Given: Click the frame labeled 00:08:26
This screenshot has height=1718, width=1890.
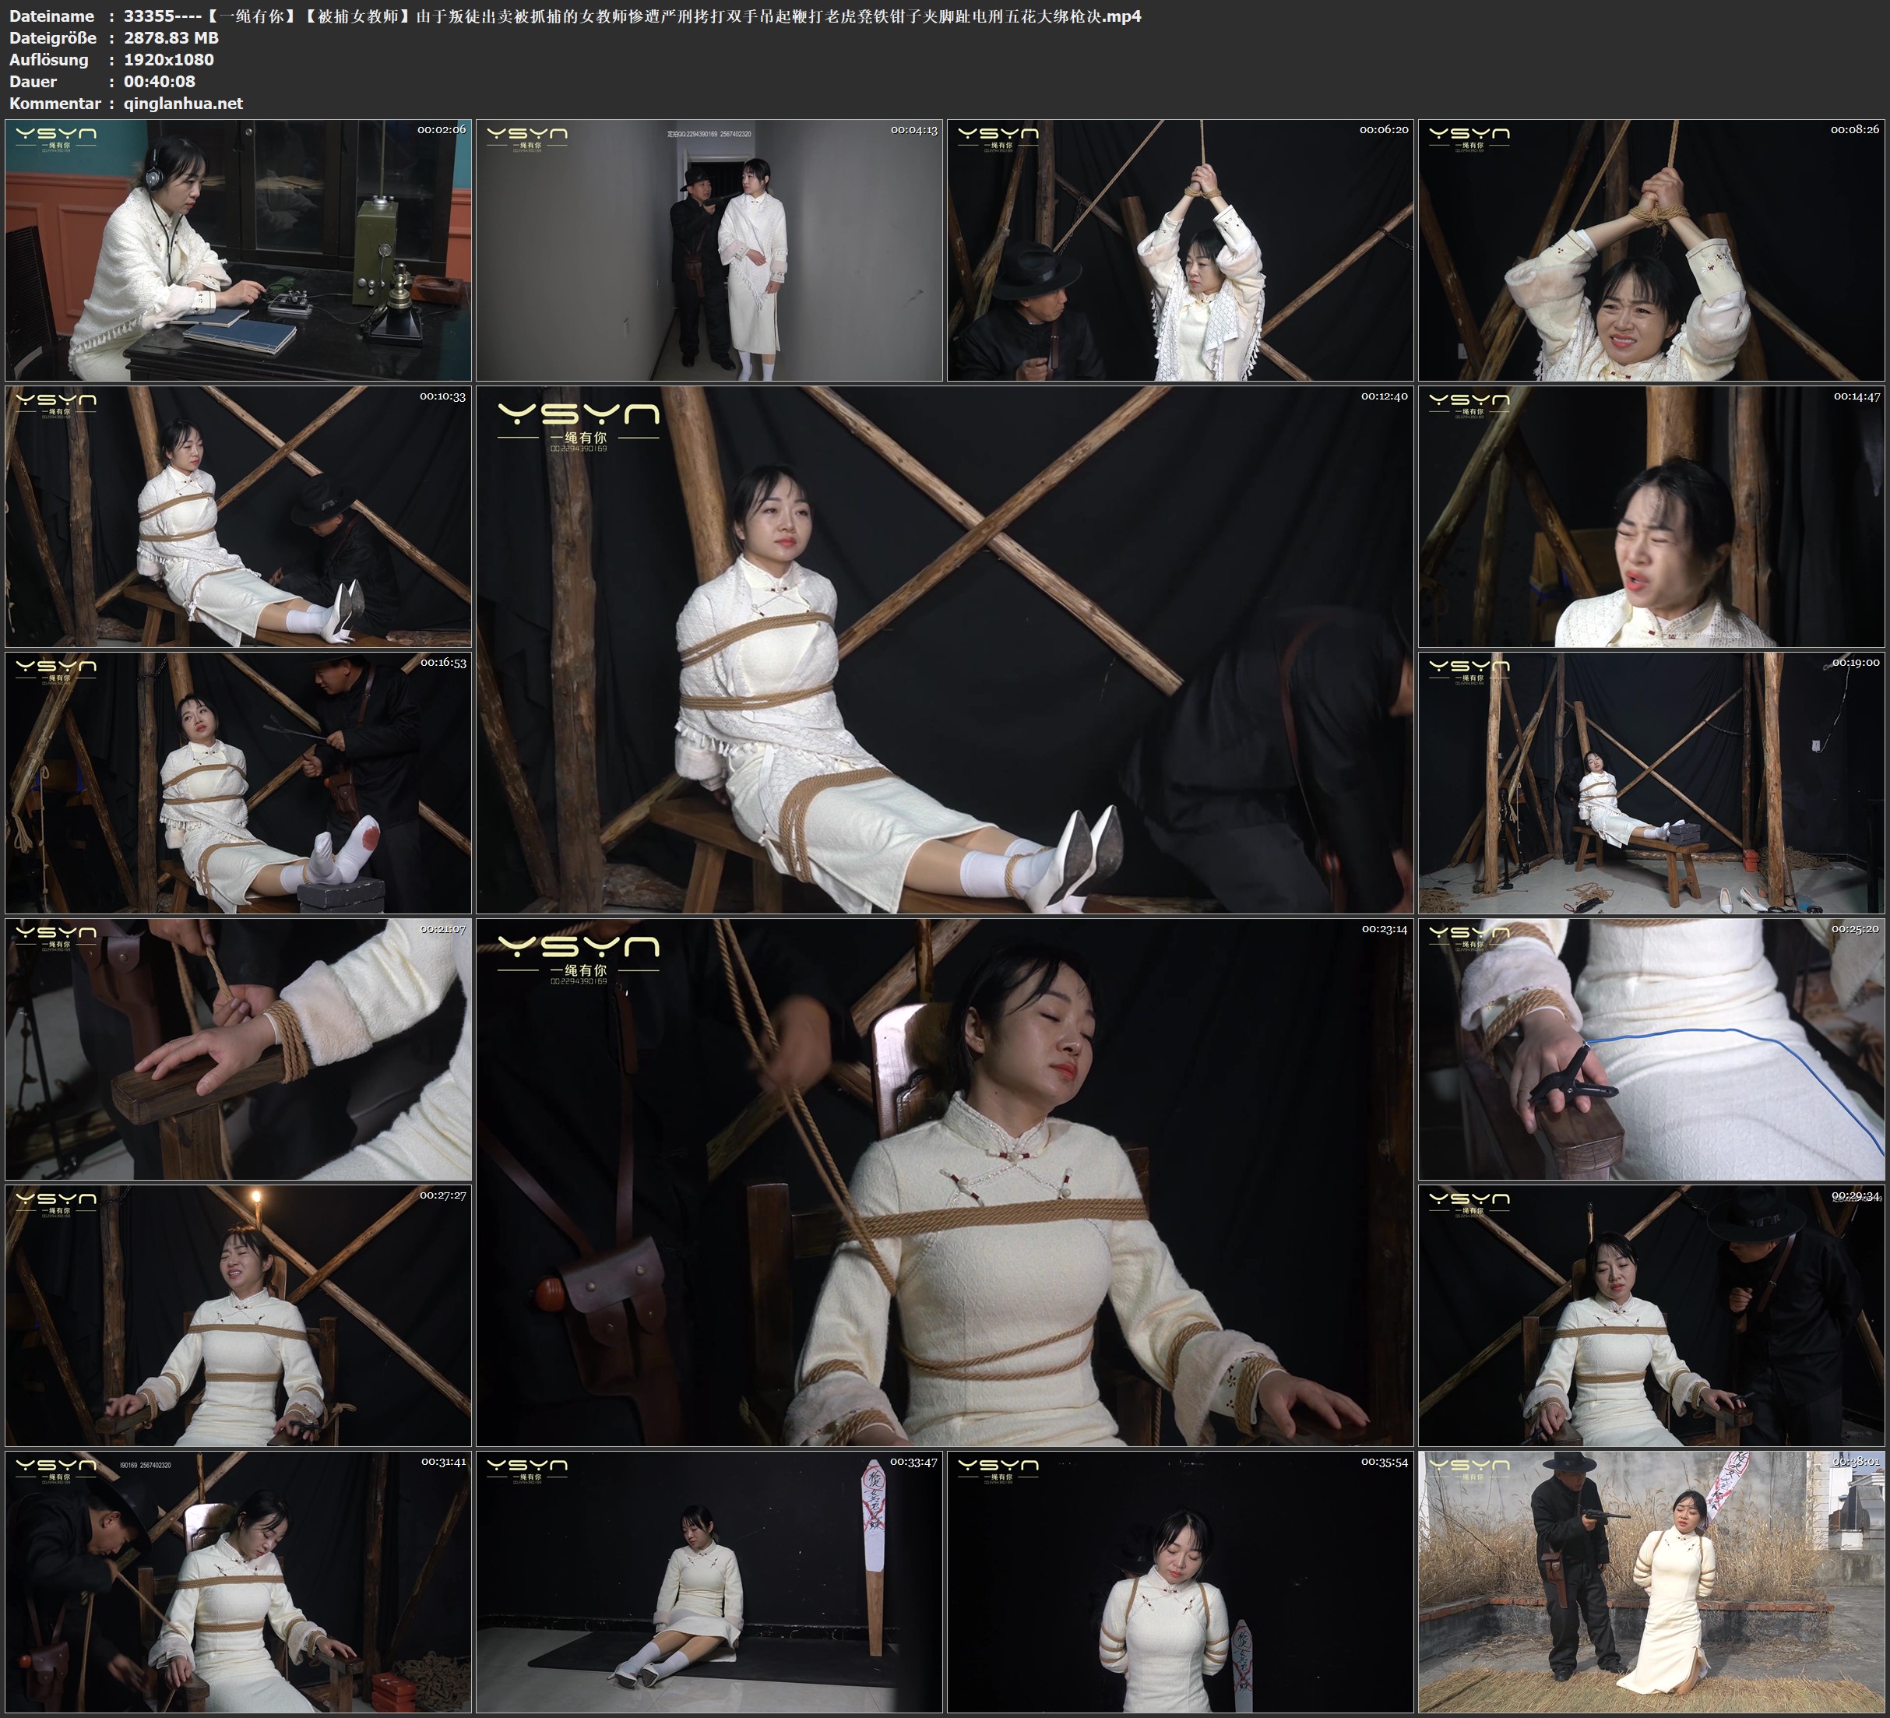Looking at the screenshot, I should (x=1651, y=249).
